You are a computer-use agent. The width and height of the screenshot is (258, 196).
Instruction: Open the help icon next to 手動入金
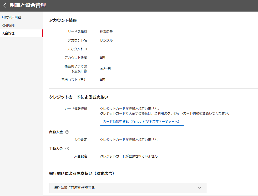(x=67, y=148)
